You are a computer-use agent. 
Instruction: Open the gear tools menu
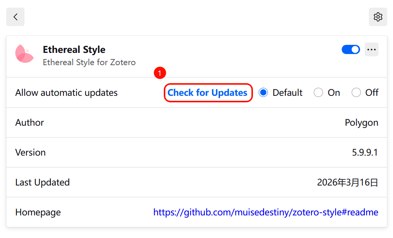[x=378, y=17]
